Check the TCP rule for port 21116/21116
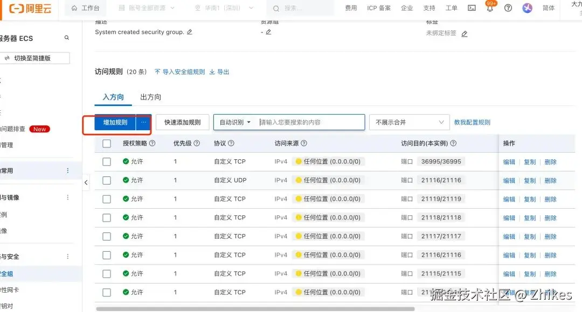This screenshot has height=312, width=582. (x=107, y=255)
